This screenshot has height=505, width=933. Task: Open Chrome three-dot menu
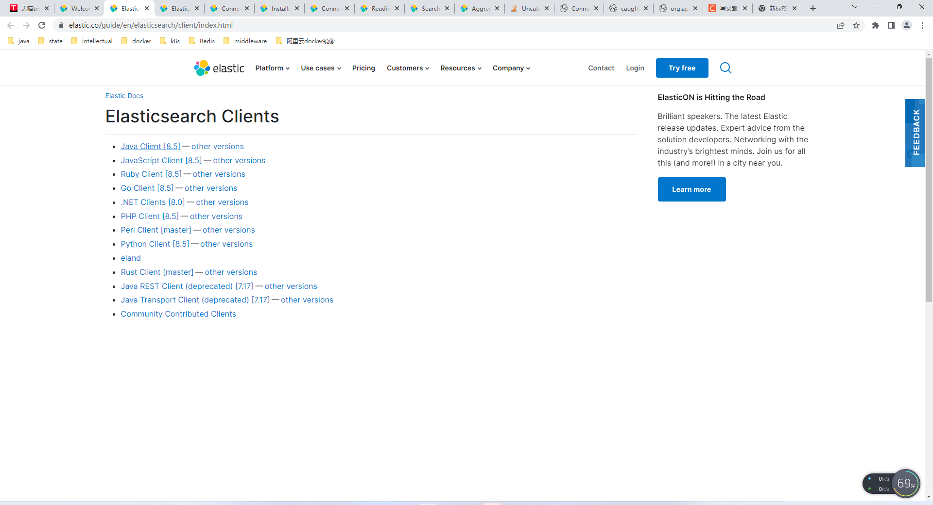tap(922, 25)
